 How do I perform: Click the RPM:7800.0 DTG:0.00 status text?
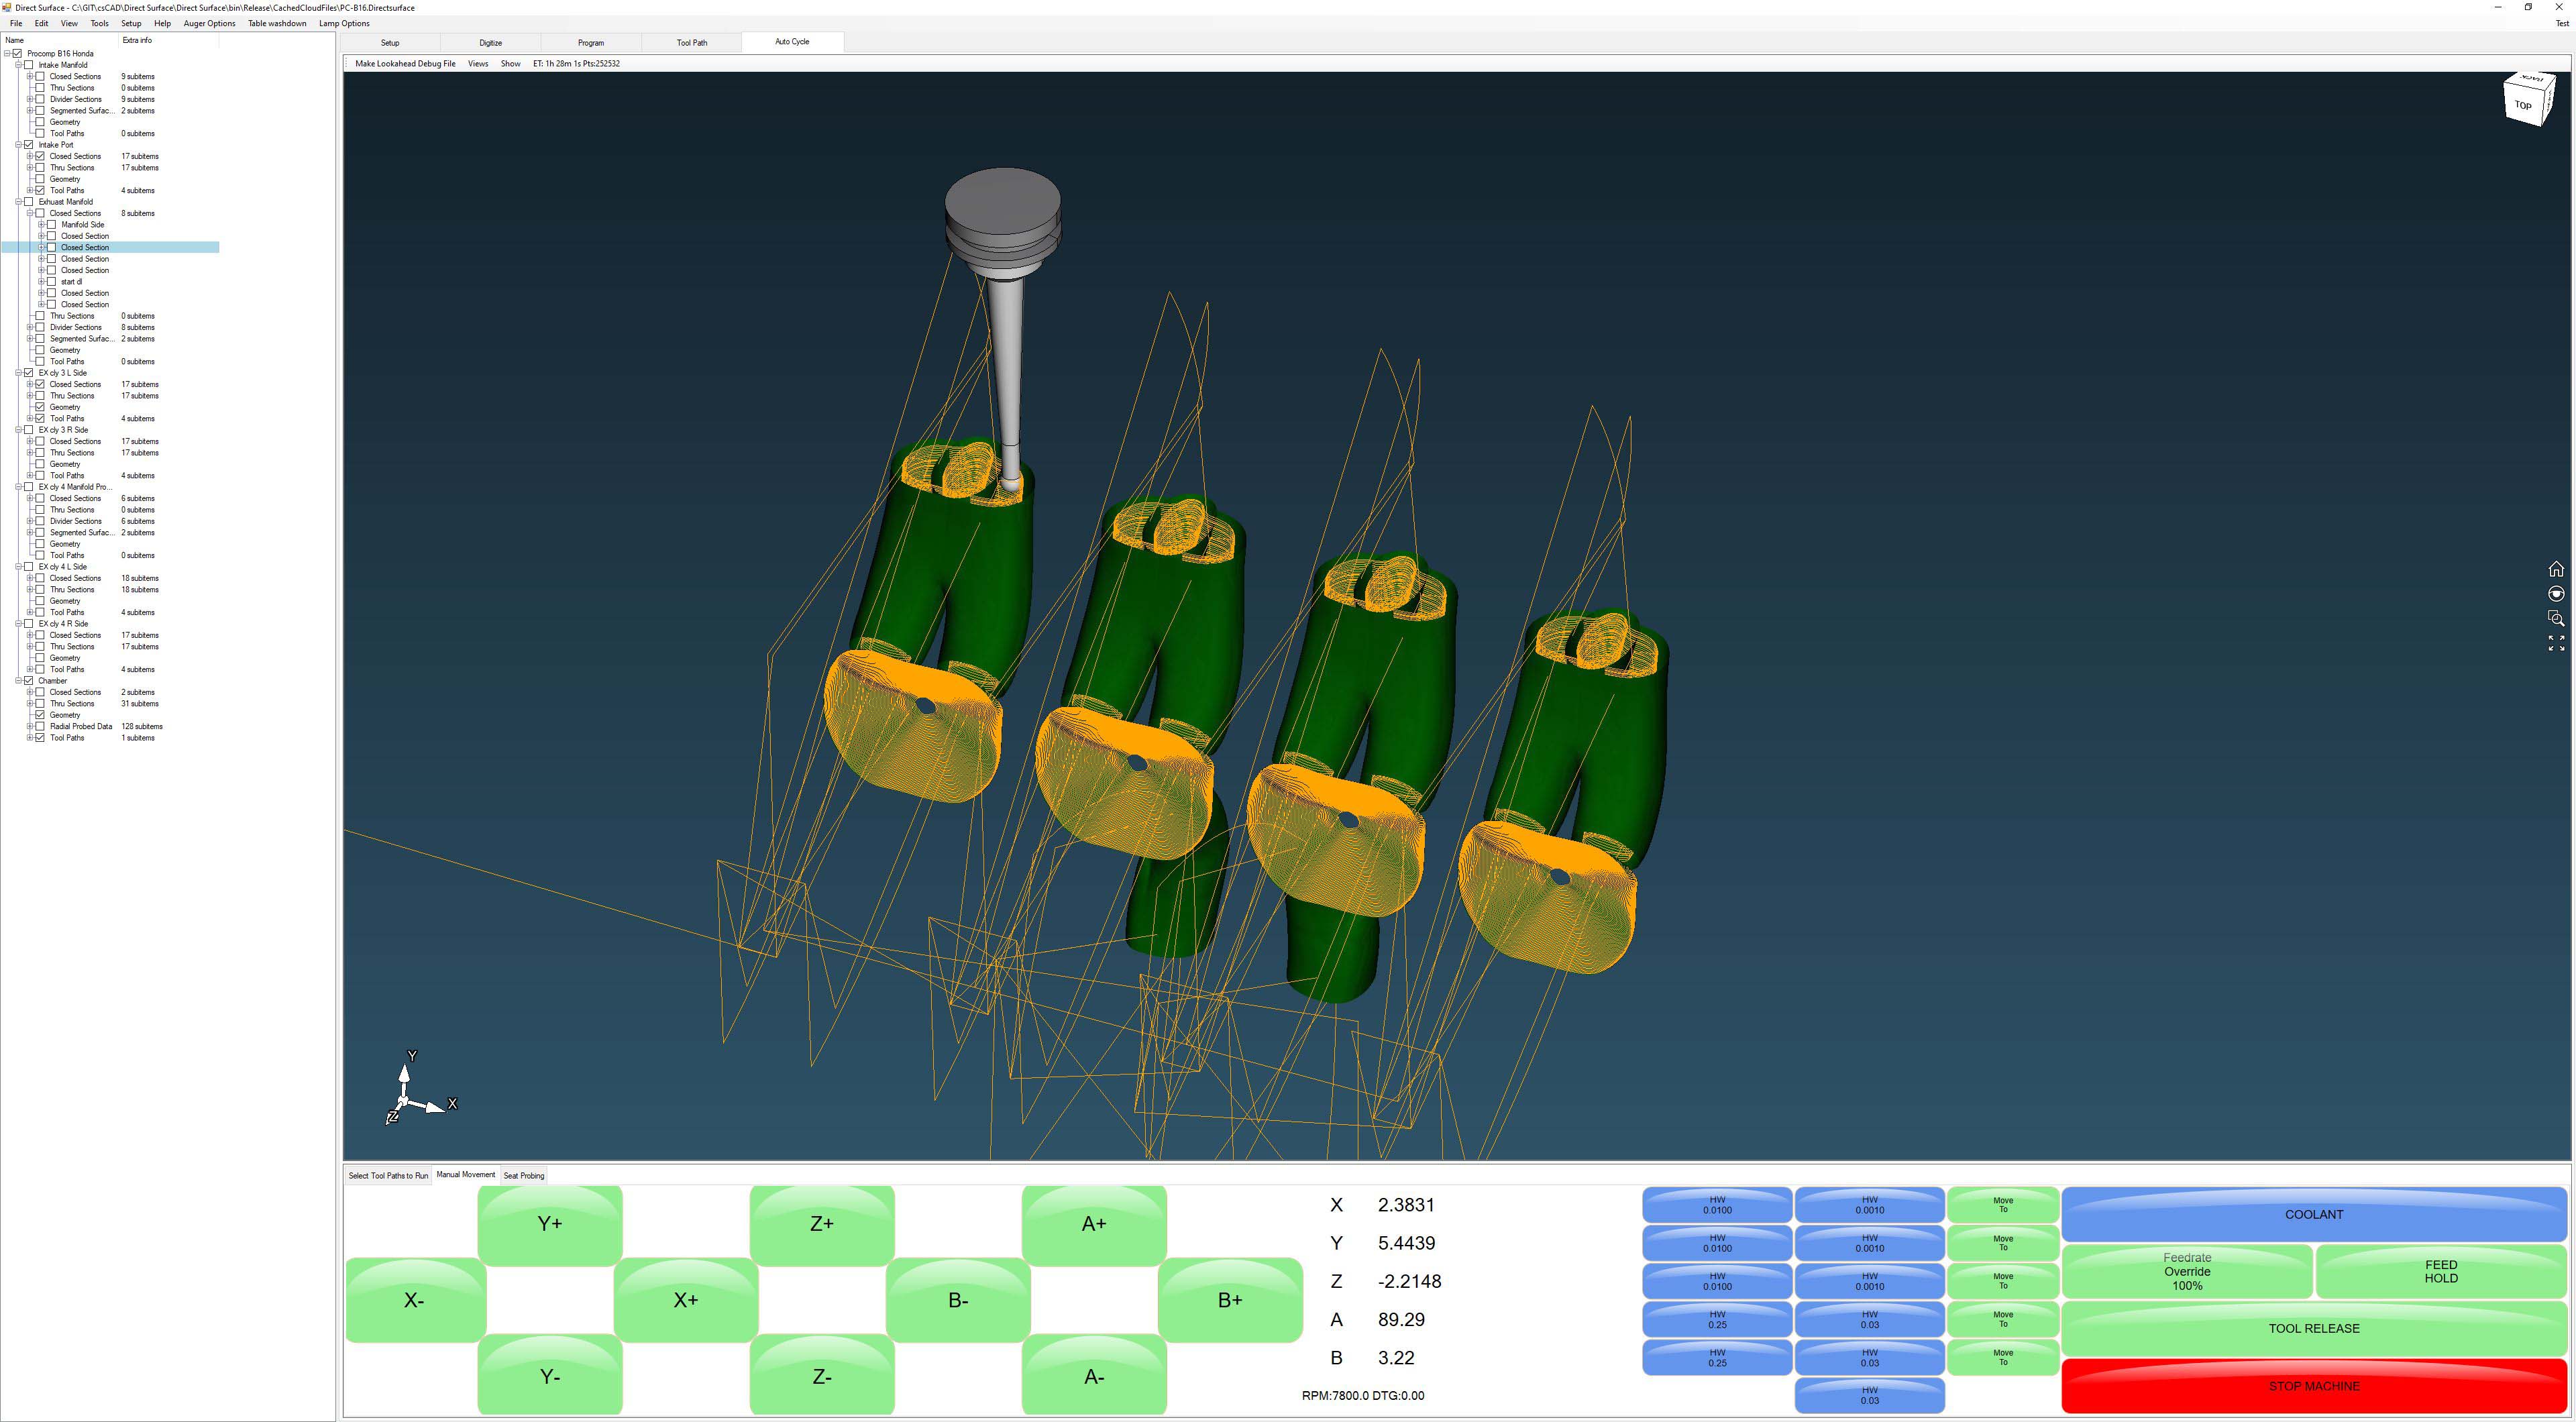click(1363, 1396)
